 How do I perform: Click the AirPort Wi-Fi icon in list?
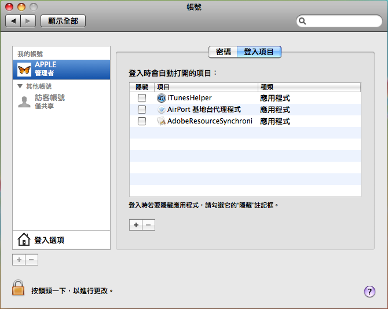[x=162, y=110]
